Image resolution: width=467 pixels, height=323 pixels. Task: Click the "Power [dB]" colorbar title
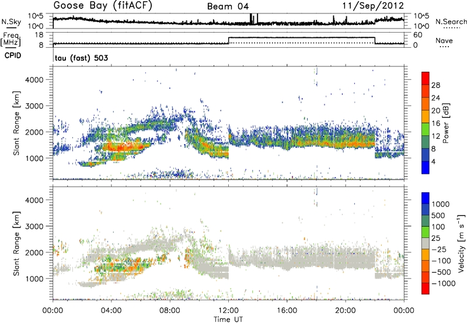[x=446, y=123]
